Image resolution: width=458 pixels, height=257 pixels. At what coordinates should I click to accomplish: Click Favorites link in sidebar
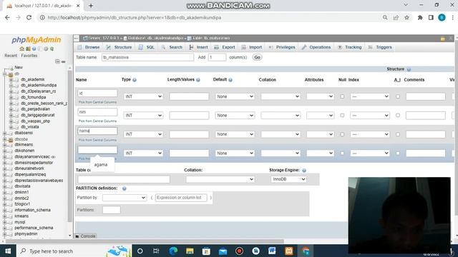coord(29,56)
